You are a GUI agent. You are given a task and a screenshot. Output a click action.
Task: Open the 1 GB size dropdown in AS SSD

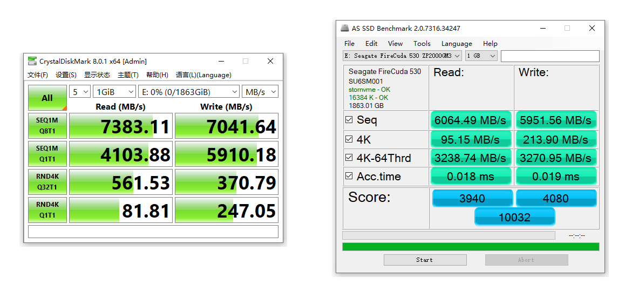(x=481, y=56)
